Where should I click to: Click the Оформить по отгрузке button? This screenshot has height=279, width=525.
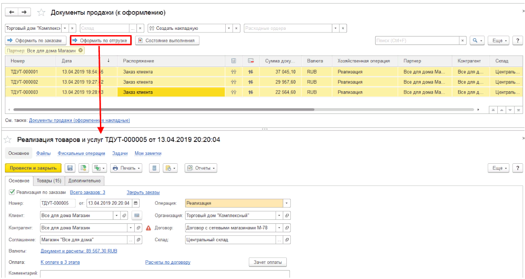click(100, 40)
